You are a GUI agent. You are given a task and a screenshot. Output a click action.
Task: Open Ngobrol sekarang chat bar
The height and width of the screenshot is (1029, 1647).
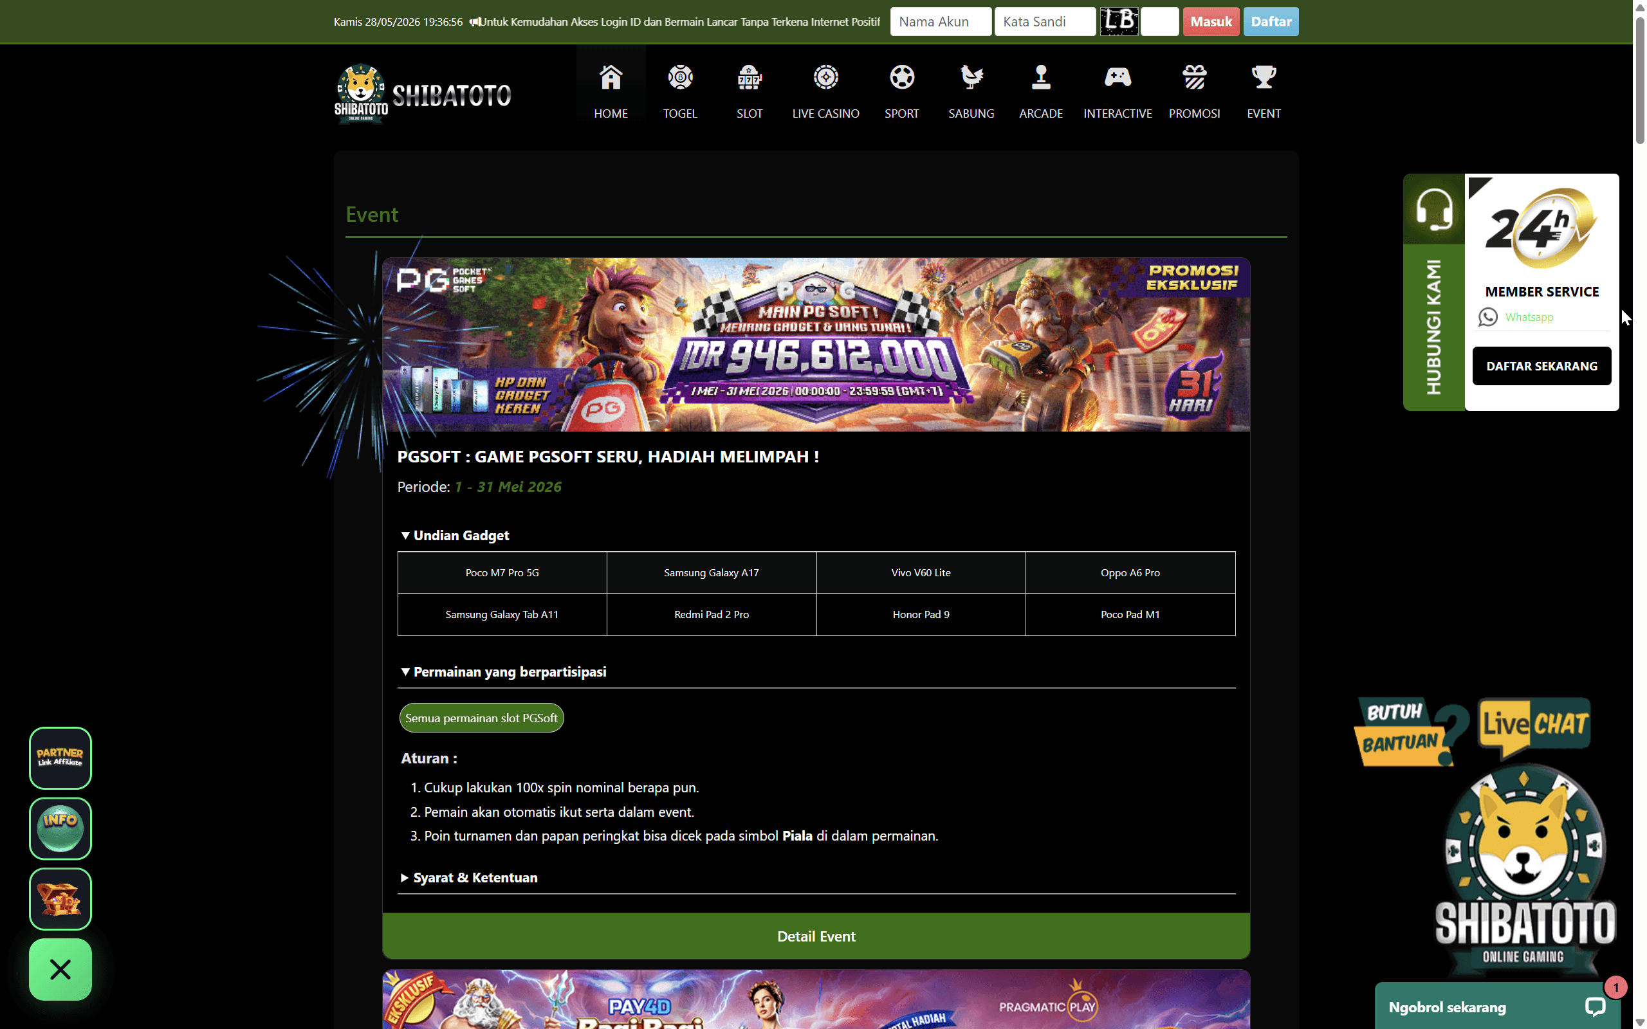click(1497, 1006)
